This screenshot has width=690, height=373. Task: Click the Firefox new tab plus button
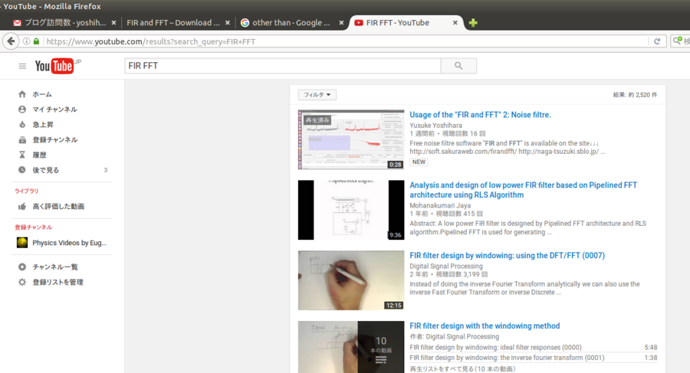473,23
